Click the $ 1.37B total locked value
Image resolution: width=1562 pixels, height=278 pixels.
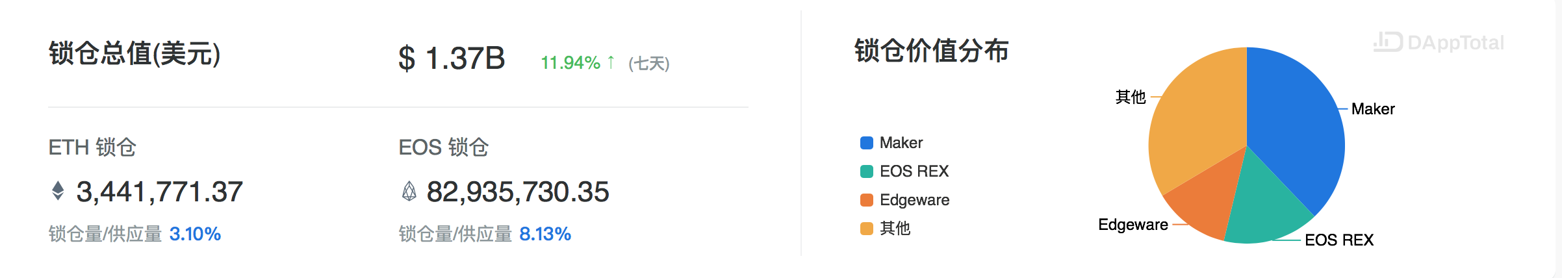coord(452,58)
